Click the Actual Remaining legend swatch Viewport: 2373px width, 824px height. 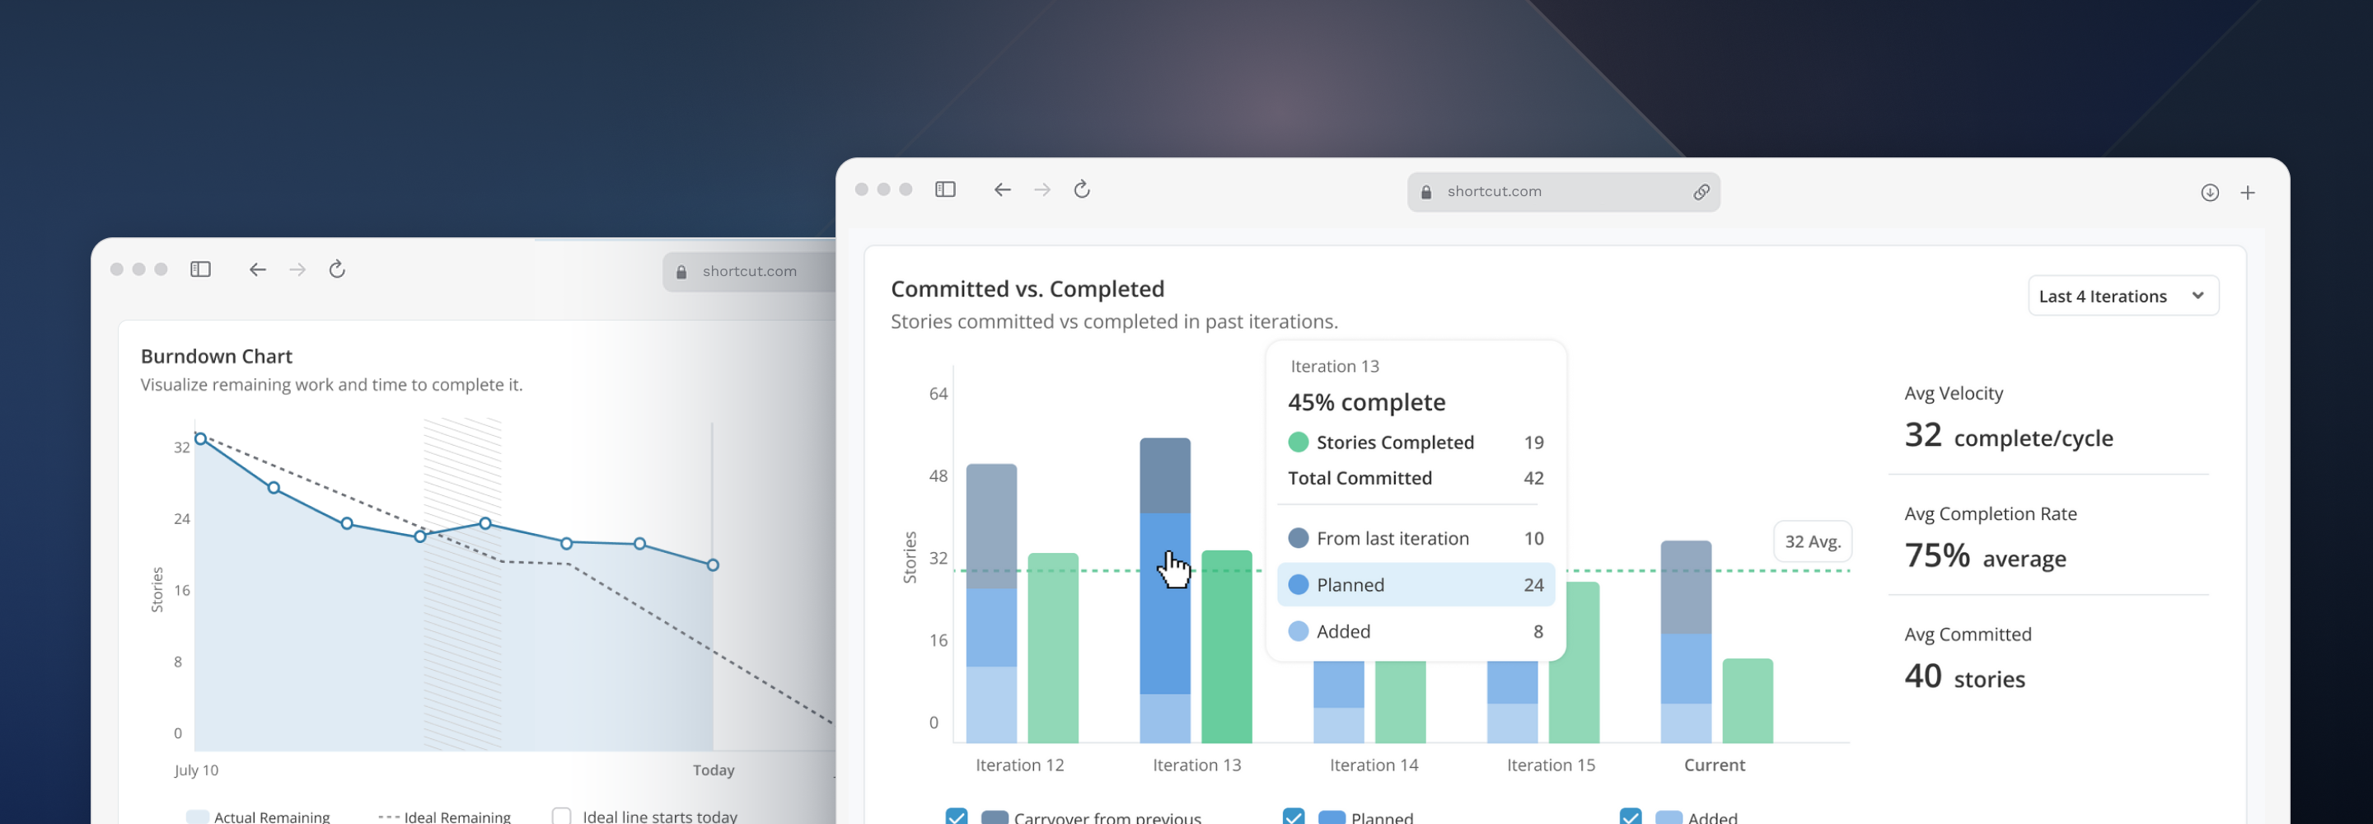click(x=197, y=817)
